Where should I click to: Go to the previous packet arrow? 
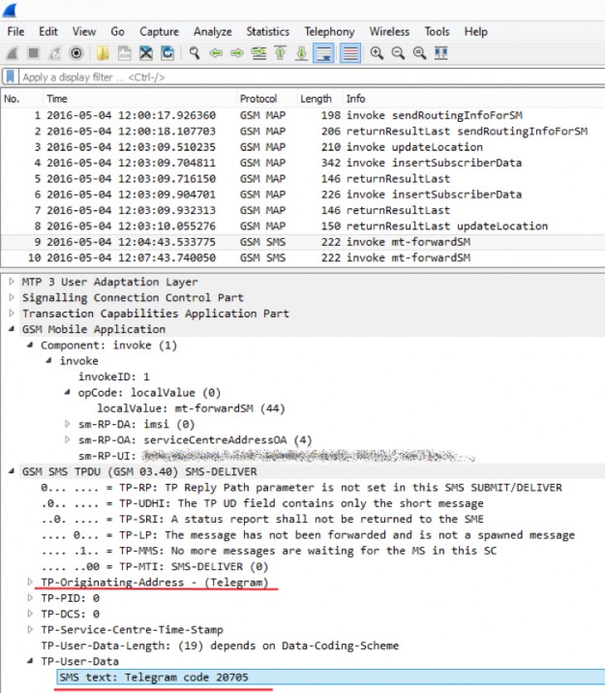click(x=216, y=53)
